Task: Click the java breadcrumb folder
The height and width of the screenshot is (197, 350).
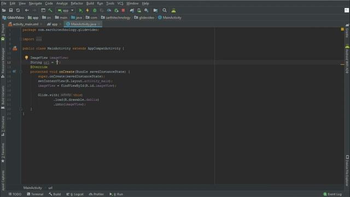Action: [x=77, y=18]
